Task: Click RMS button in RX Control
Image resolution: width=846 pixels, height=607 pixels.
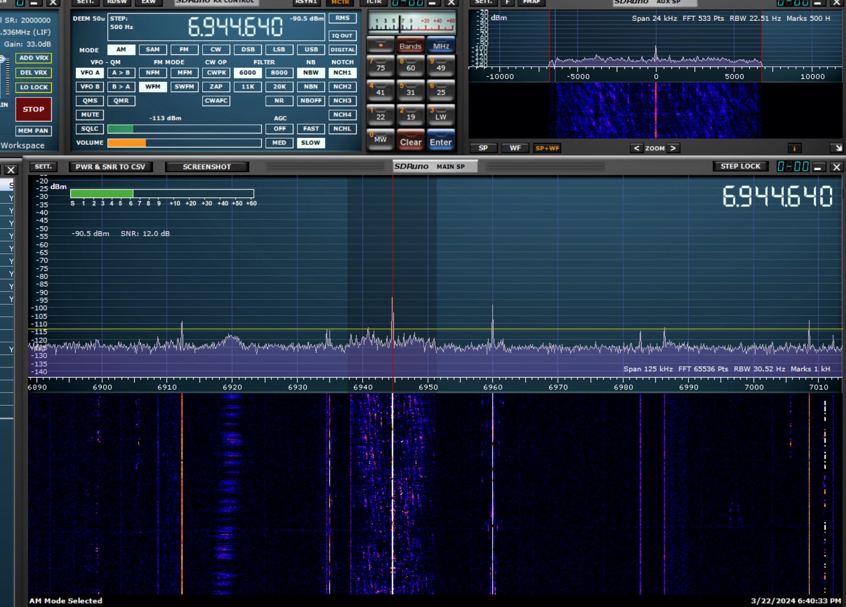Action: tap(343, 18)
